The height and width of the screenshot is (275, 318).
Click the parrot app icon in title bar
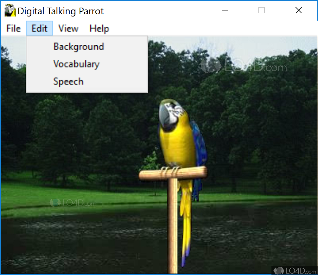[10, 11]
